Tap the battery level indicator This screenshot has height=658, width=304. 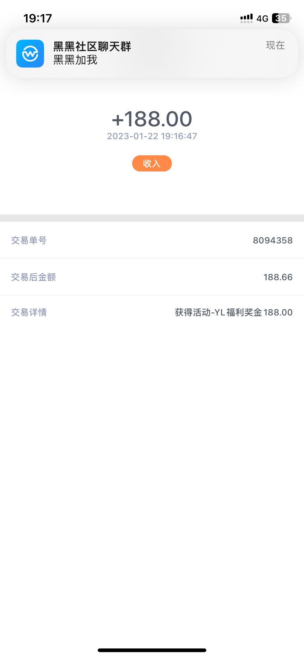(x=281, y=18)
